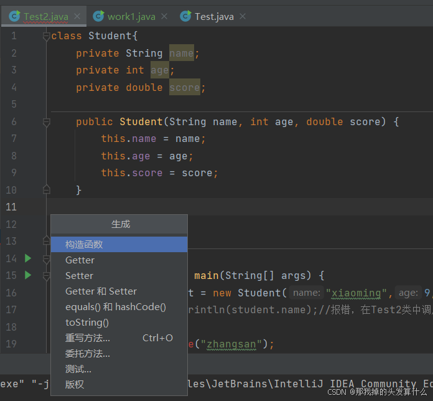Viewport: 433px width, 401px height.
Task: Switch to the Test.java tab
Action: (x=214, y=17)
